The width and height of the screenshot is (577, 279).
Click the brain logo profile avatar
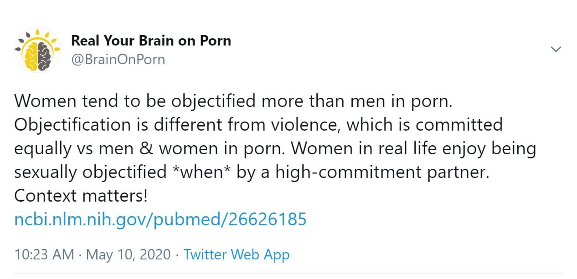tap(37, 50)
